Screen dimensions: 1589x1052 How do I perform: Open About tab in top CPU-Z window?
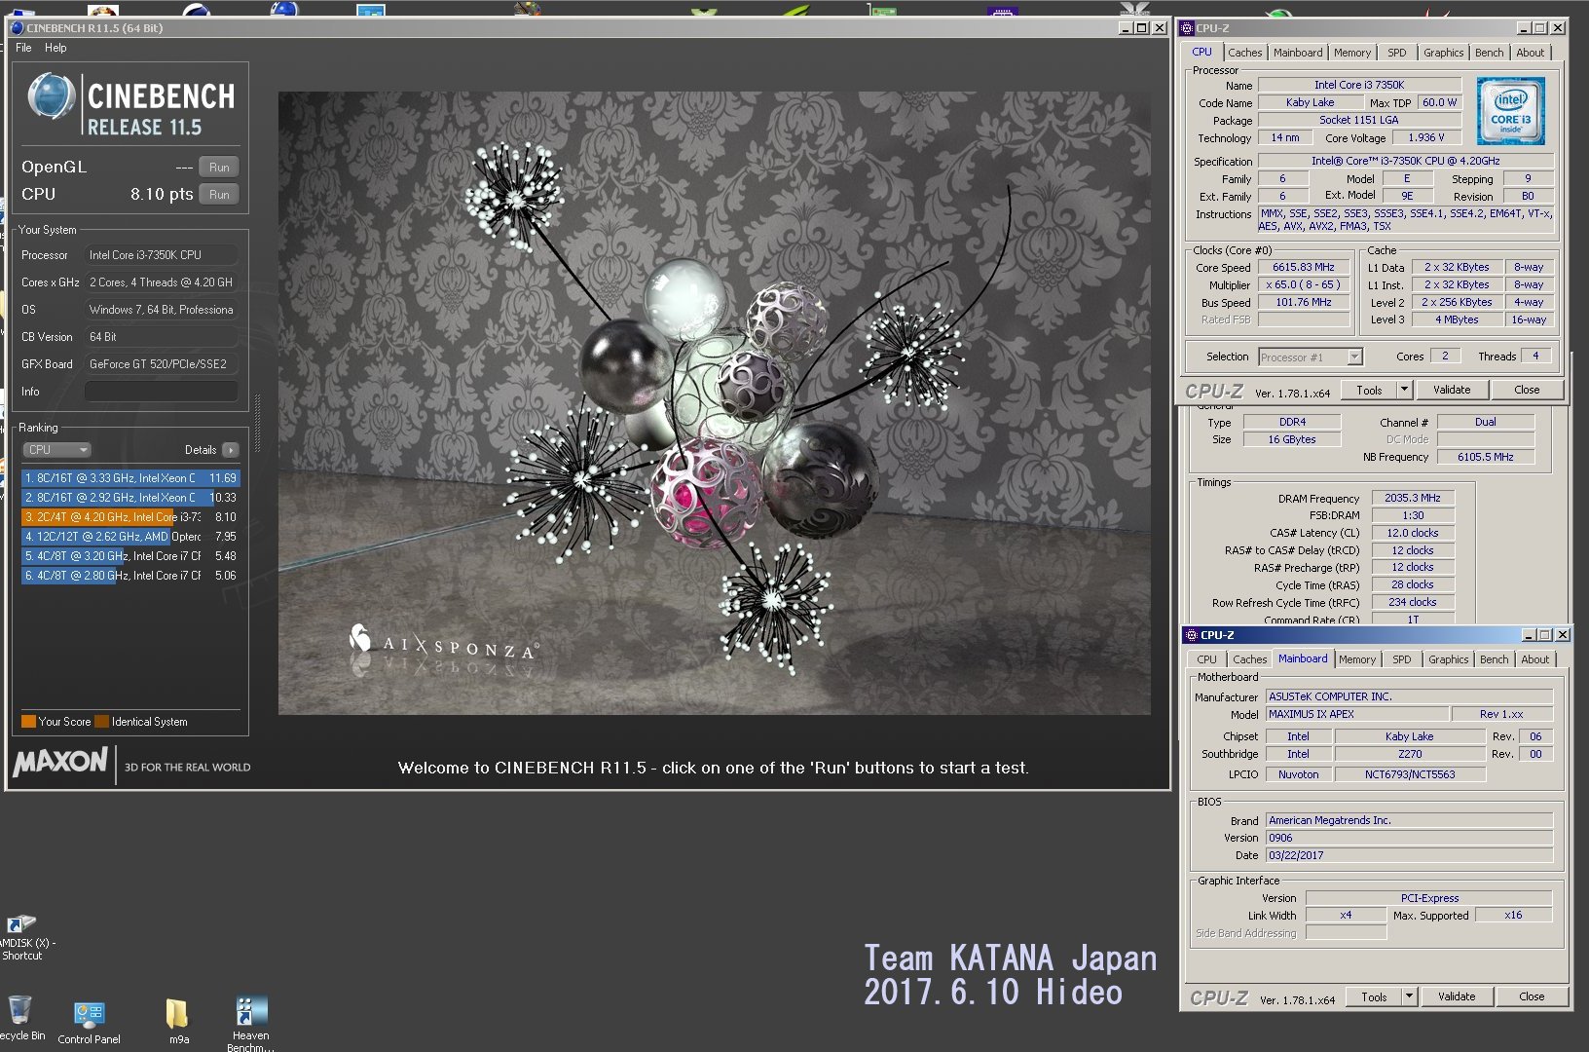point(1530,53)
